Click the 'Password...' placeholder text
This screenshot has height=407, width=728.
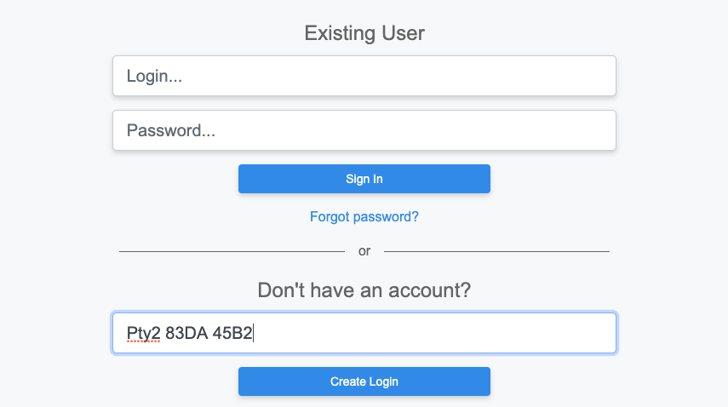[x=170, y=130]
